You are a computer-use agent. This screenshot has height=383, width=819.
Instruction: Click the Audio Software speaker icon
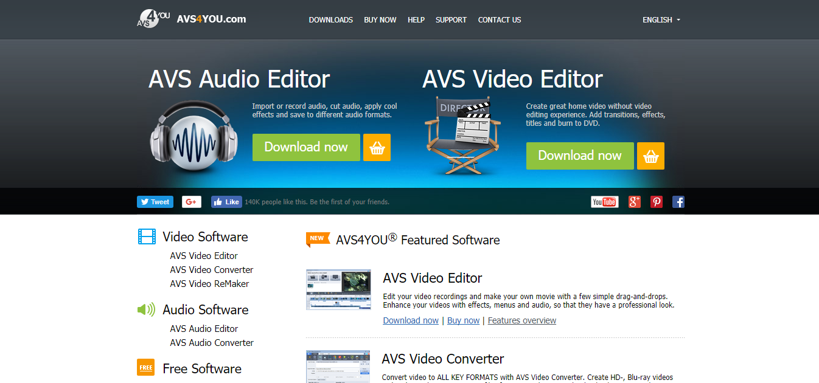(x=145, y=309)
